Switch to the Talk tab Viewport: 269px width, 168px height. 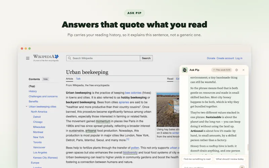(78, 79)
